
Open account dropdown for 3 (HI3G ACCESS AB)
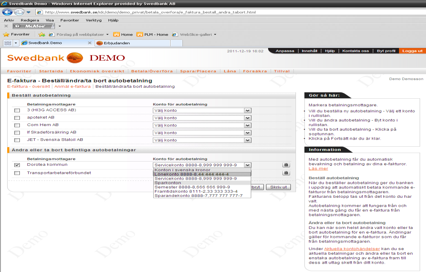coord(202,110)
